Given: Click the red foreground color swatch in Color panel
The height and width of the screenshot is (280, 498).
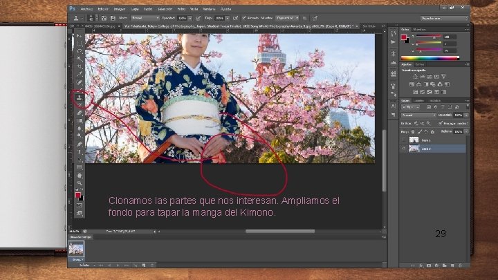Looking at the screenshot, I should [x=404, y=37].
